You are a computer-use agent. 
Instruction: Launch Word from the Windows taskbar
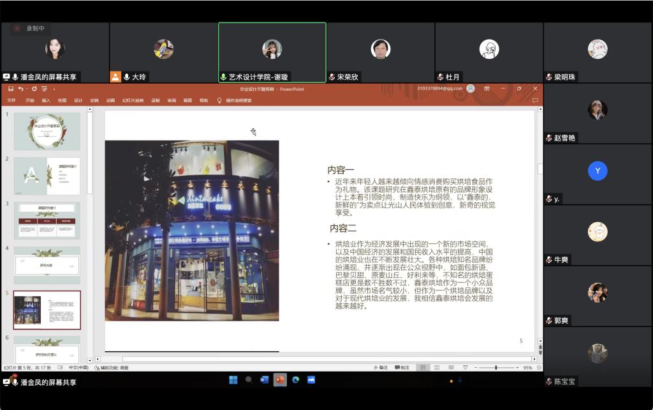click(264, 380)
